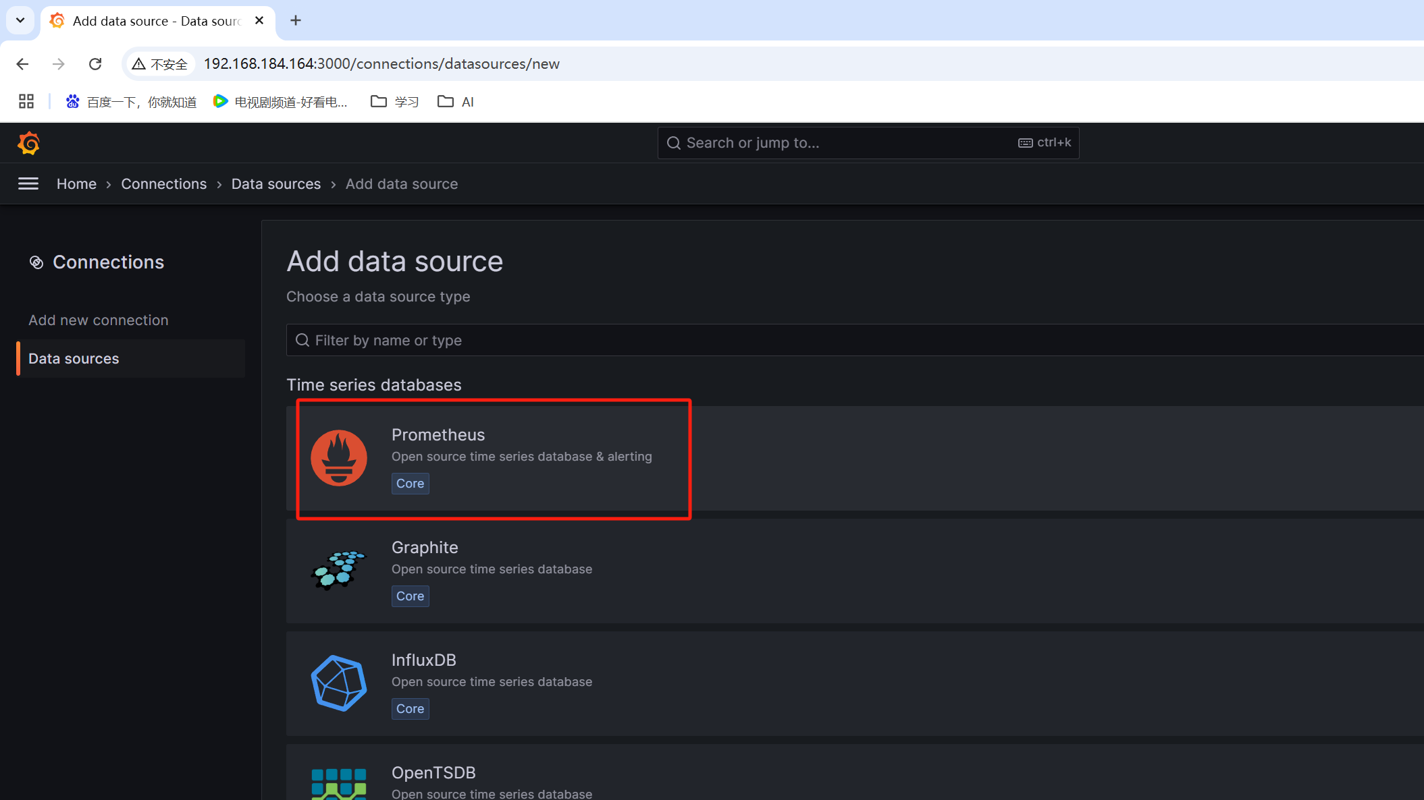Click the Connections header icon in sidebar
Viewport: 1424px width, 800px height.
pyautogui.click(x=36, y=262)
